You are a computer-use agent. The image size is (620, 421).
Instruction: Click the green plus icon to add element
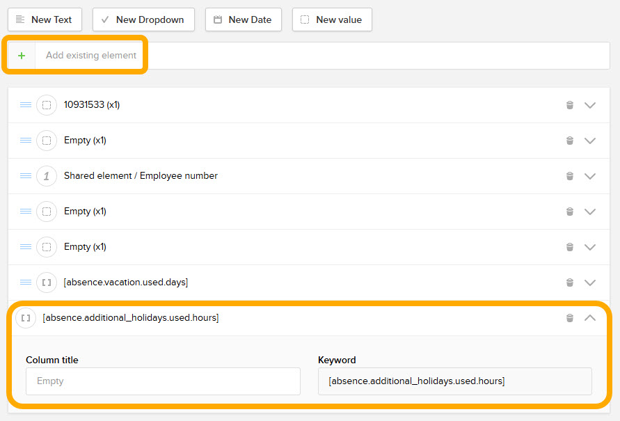tap(22, 56)
